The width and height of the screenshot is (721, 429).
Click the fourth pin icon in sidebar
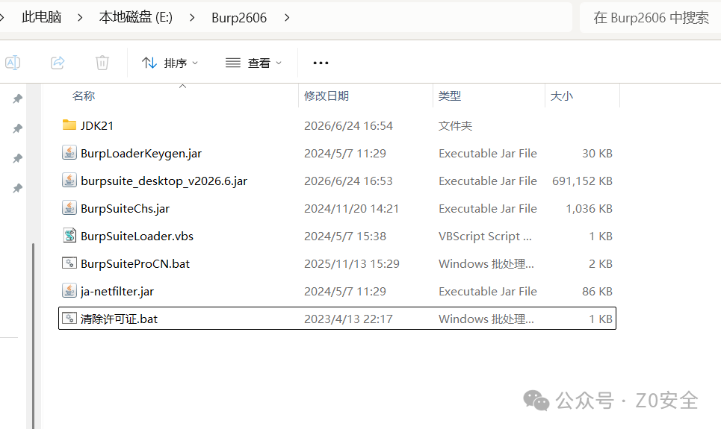[17, 188]
